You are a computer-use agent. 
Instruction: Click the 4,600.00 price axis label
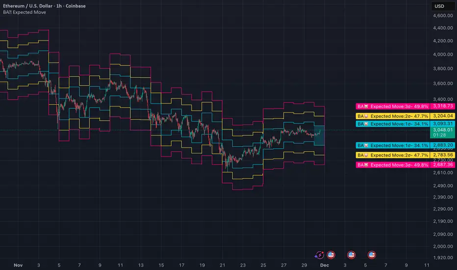(x=443, y=16)
